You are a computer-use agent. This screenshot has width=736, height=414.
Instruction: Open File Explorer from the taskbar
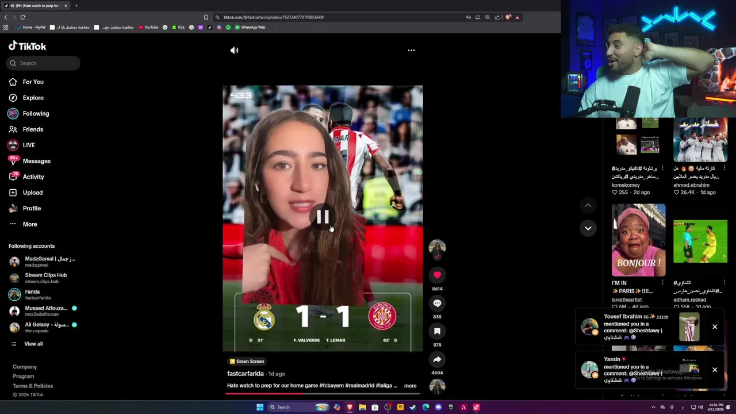pyautogui.click(x=362, y=407)
